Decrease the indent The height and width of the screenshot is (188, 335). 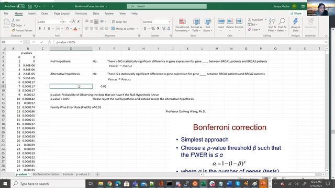[x=102, y=29]
